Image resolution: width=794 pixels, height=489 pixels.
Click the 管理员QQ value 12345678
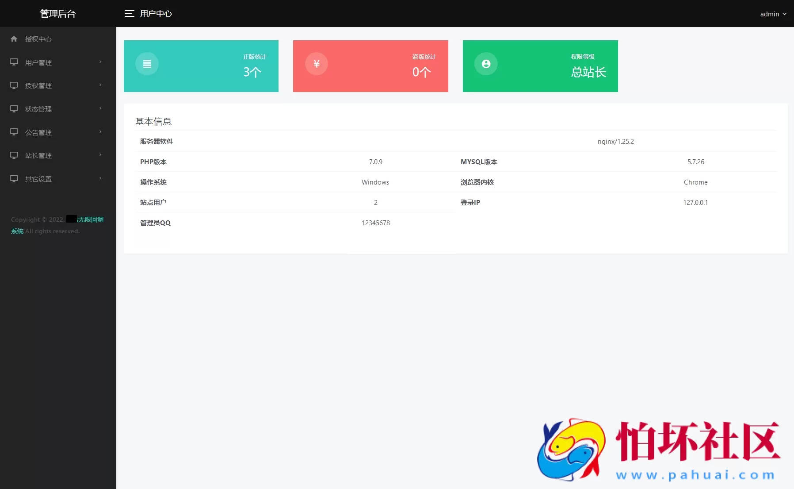coord(375,223)
